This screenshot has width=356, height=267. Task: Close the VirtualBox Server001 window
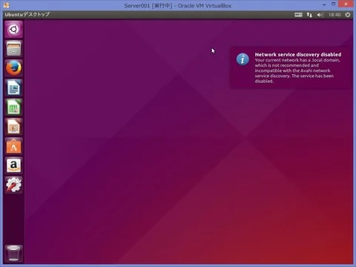[346, 4]
